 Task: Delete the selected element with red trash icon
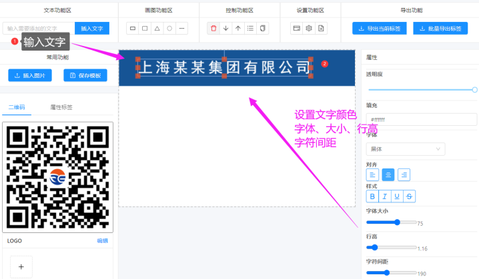click(x=213, y=29)
